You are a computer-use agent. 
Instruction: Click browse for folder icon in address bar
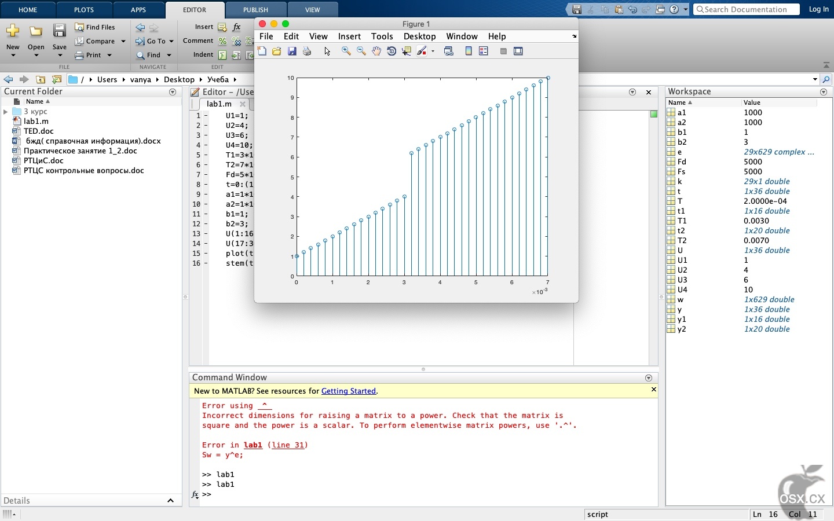click(x=57, y=79)
